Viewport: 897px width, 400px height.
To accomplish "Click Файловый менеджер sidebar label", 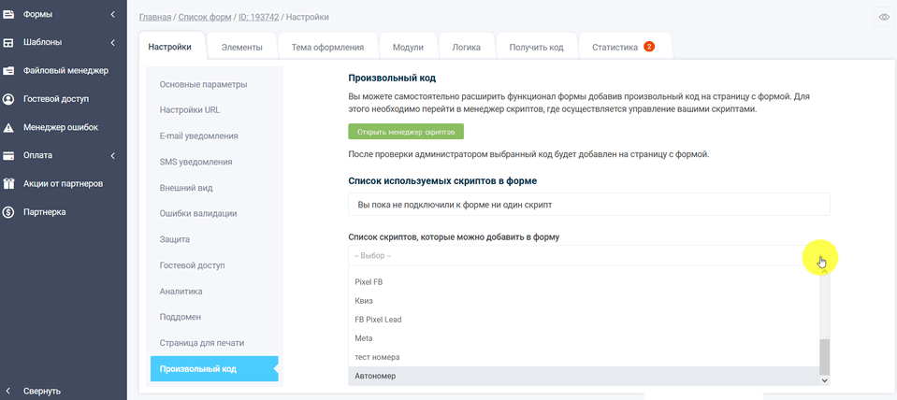I will click(x=65, y=71).
